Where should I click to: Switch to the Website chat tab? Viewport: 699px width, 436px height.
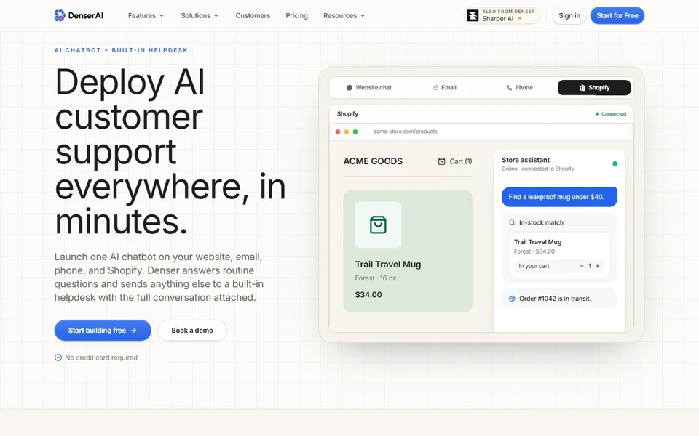tap(368, 88)
